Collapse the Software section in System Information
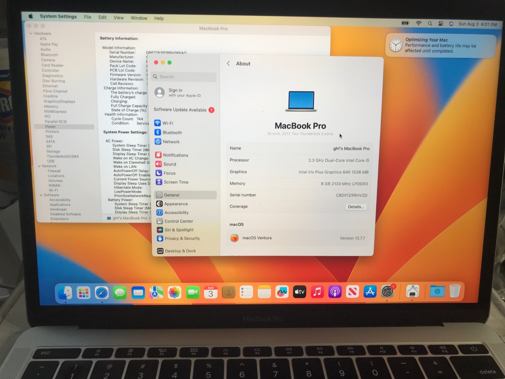 click(x=41, y=195)
